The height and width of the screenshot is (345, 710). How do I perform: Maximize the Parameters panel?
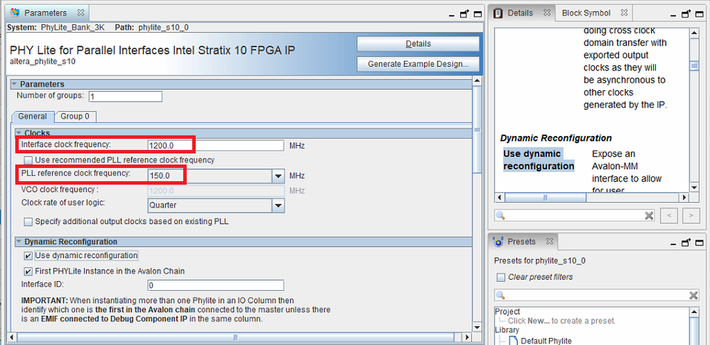click(477, 14)
